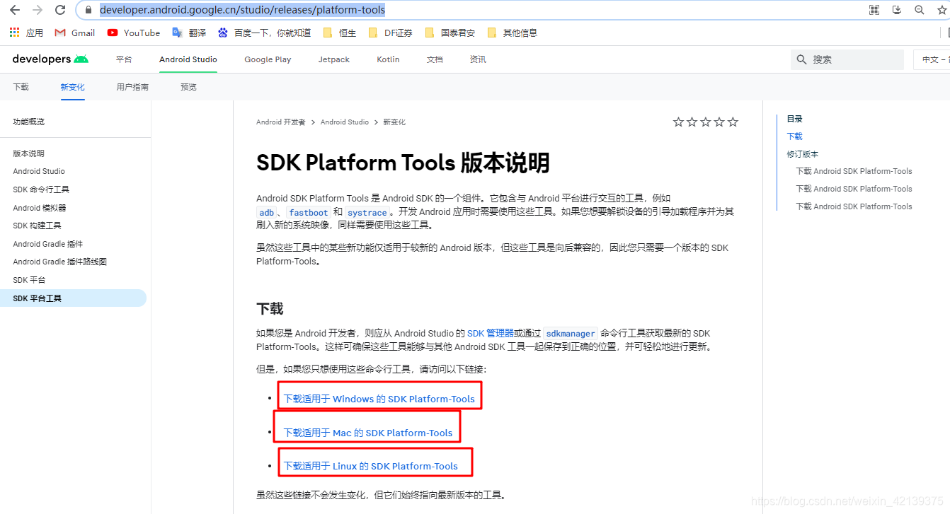Open the 其他信息 bookmark folder
This screenshot has height=514, width=950.
pyautogui.click(x=512, y=33)
